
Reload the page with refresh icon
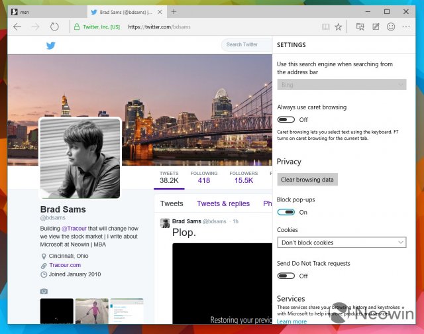[54, 27]
